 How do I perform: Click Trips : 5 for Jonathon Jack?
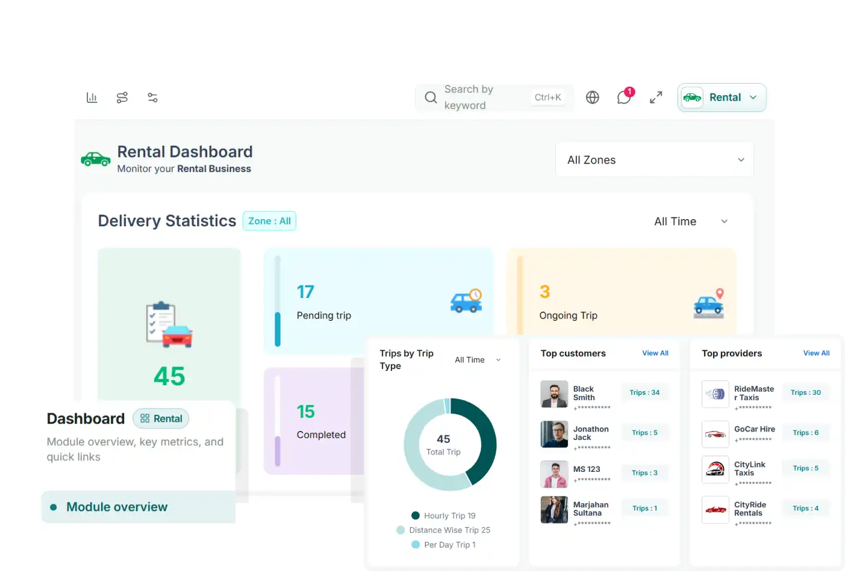pyautogui.click(x=644, y=433)
